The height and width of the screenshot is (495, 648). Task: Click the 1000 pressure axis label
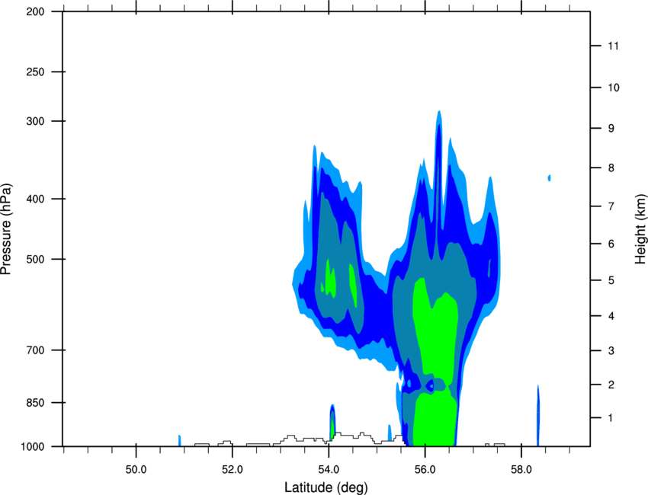(x=33, y=447)
